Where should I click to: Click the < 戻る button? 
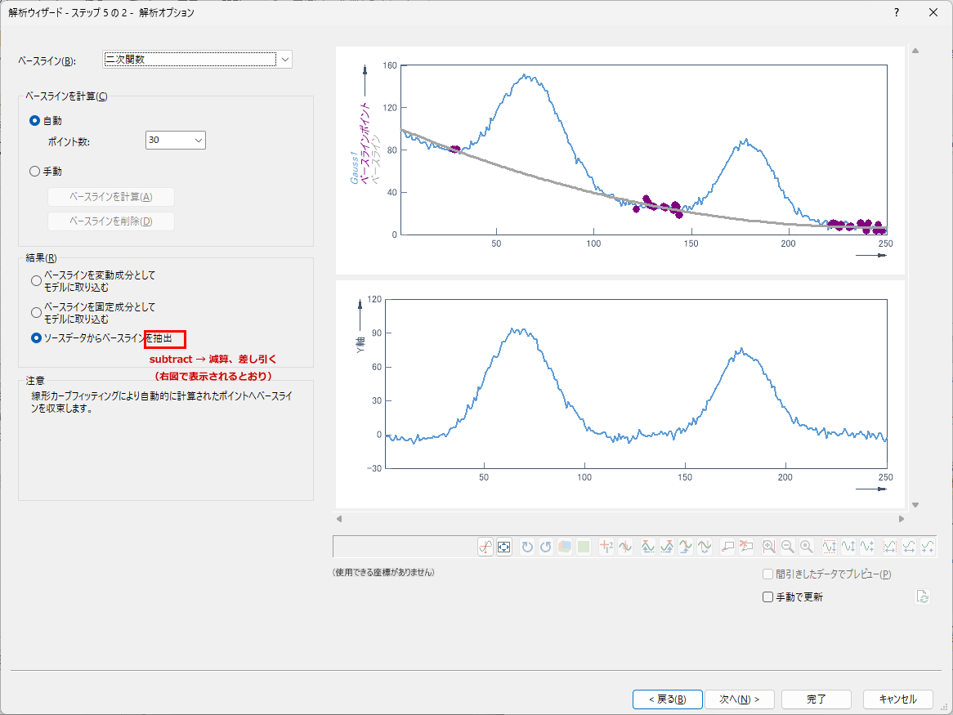(x=666, y=699)
